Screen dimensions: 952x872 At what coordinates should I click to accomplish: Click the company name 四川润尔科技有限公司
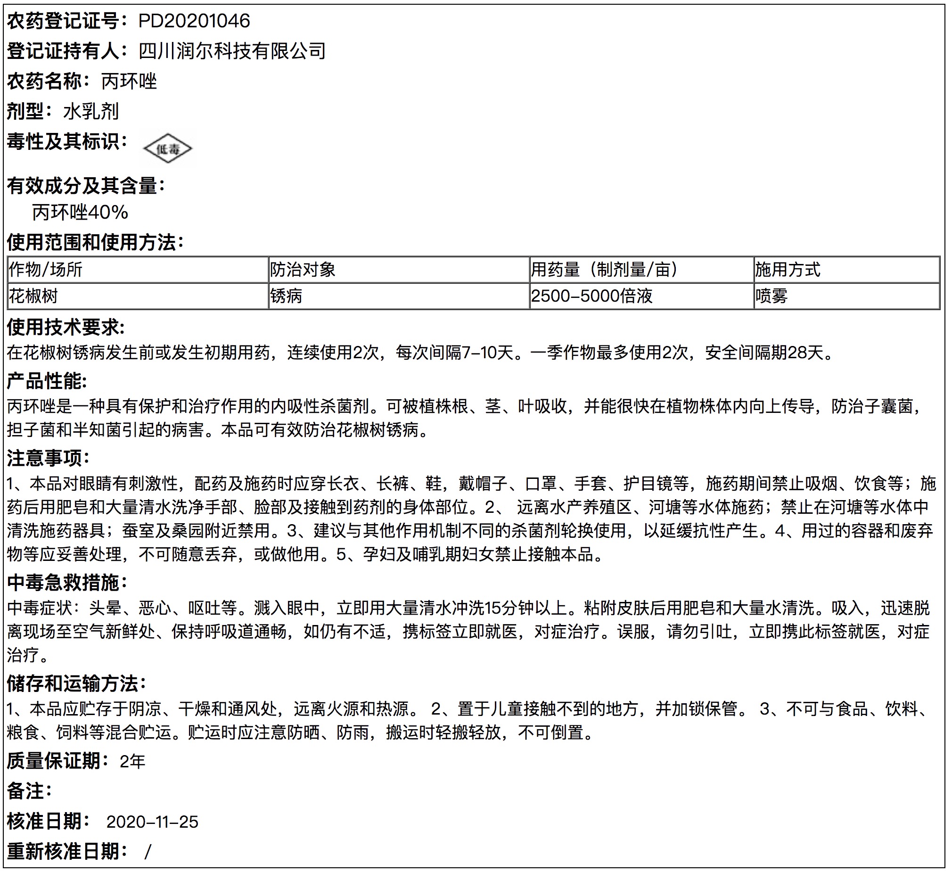point(232,51)
